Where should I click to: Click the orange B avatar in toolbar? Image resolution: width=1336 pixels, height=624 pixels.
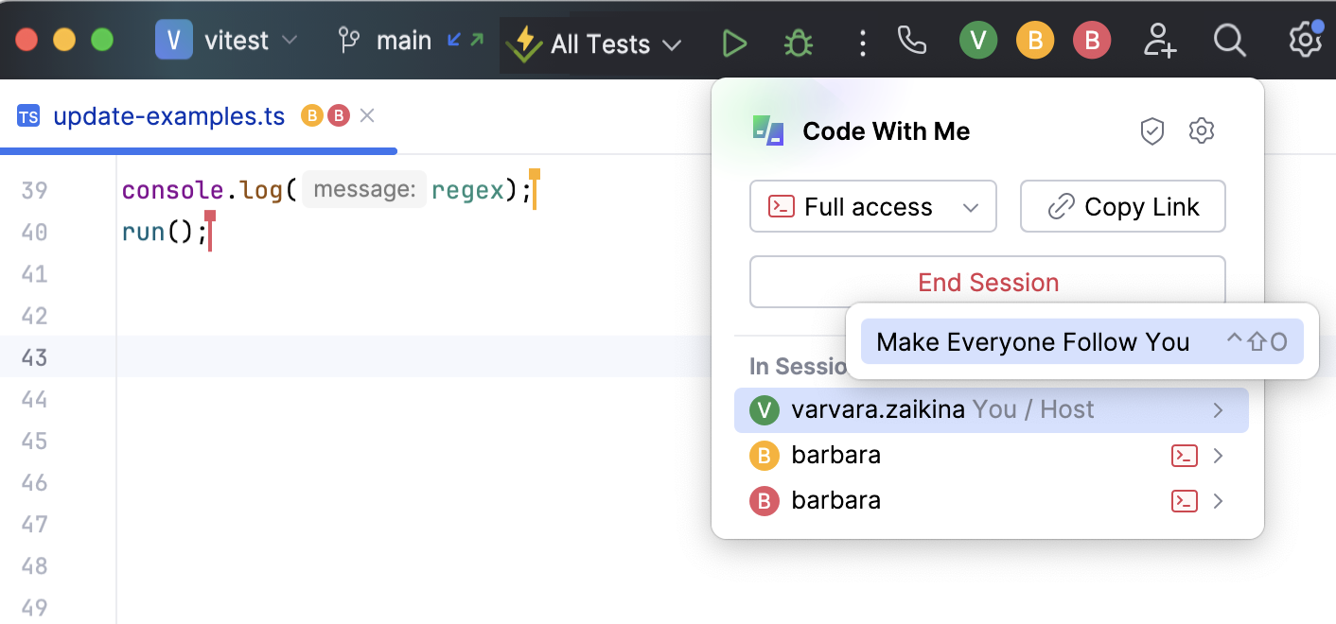click(x=1035, y=41)
